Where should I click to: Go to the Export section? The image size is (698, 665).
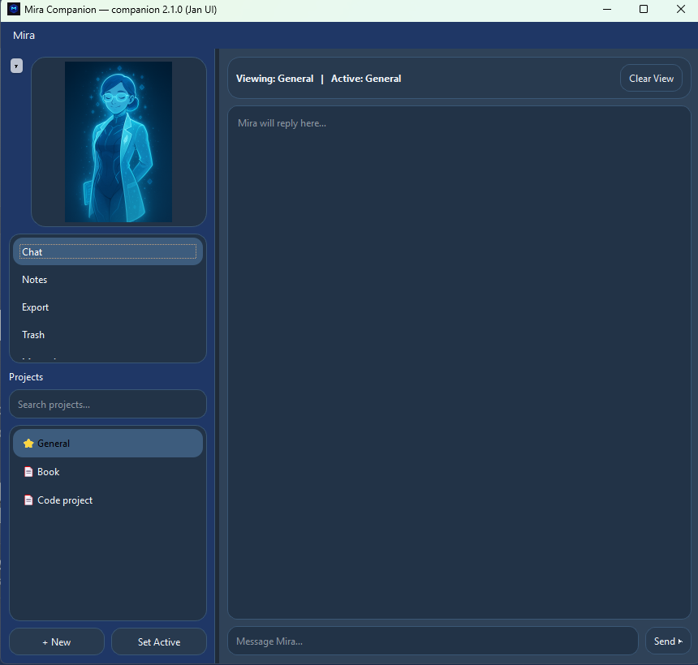(36, 307)
